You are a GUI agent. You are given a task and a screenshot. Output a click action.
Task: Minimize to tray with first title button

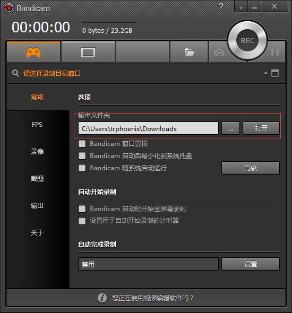tap(241, 6)
